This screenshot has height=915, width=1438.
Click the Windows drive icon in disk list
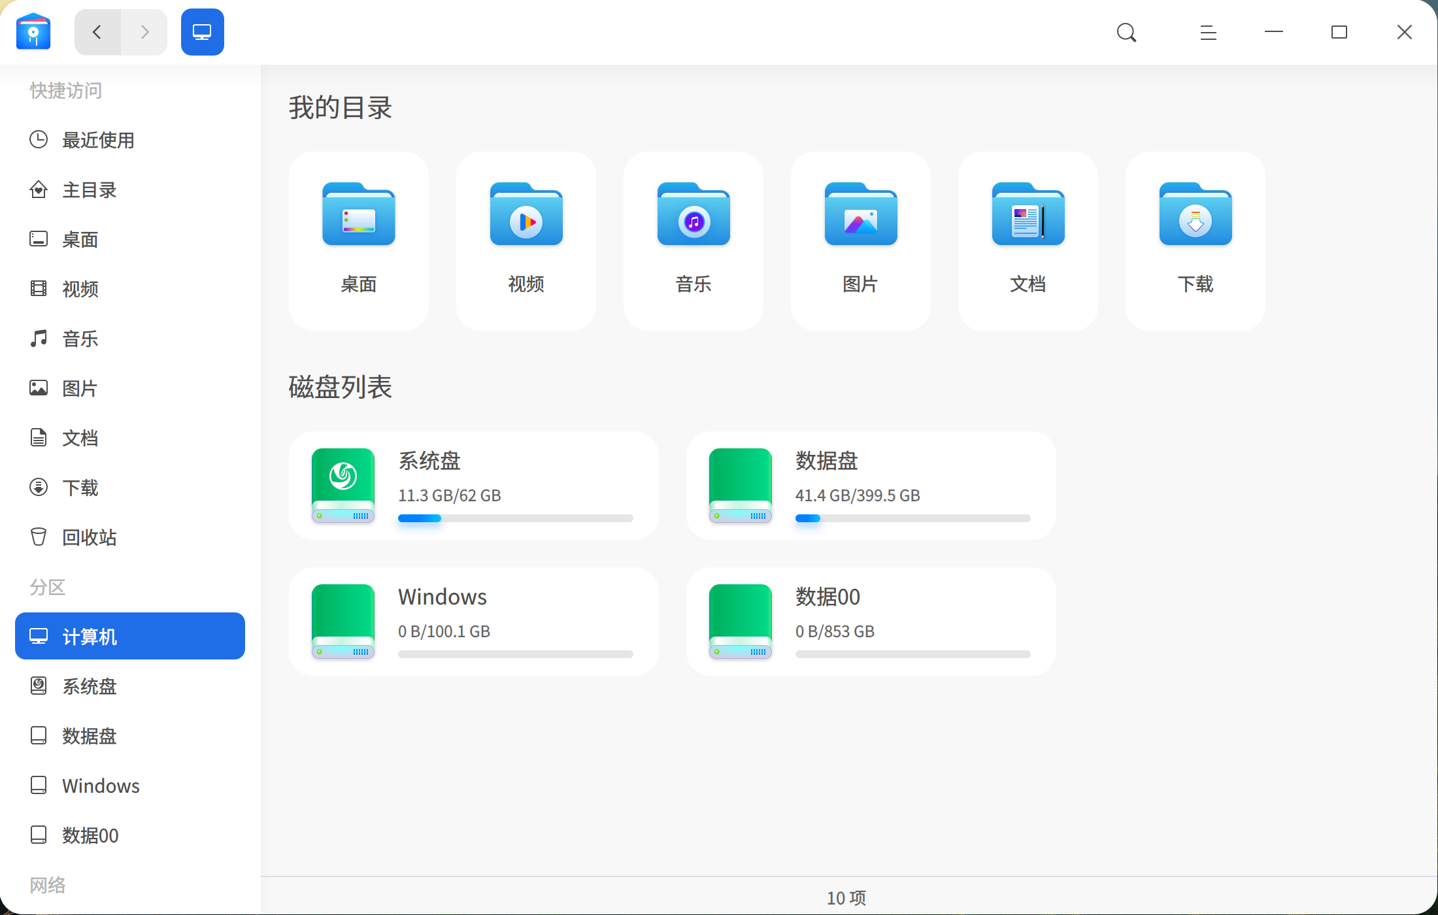(x=343, y=622)
